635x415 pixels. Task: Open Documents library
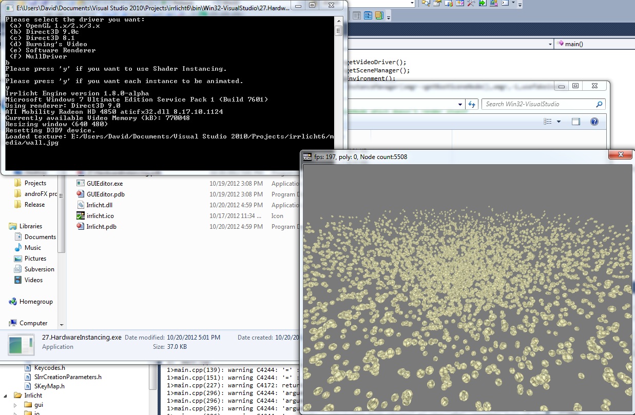click(40, 236)
